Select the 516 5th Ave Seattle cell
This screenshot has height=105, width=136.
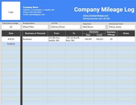[x=57, y=39]
